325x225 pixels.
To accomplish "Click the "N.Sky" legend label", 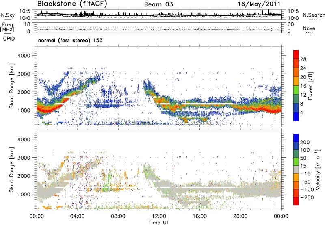I will tap(8, 15).
